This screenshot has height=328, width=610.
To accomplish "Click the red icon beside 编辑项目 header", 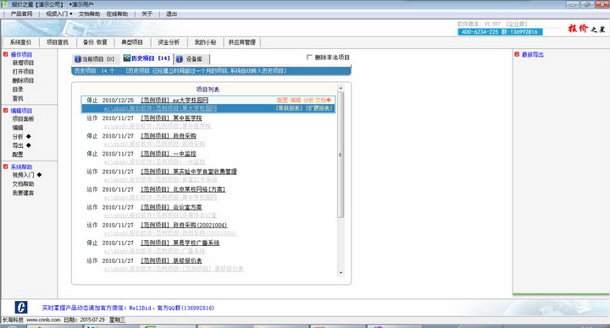I will tap(5, 111).
